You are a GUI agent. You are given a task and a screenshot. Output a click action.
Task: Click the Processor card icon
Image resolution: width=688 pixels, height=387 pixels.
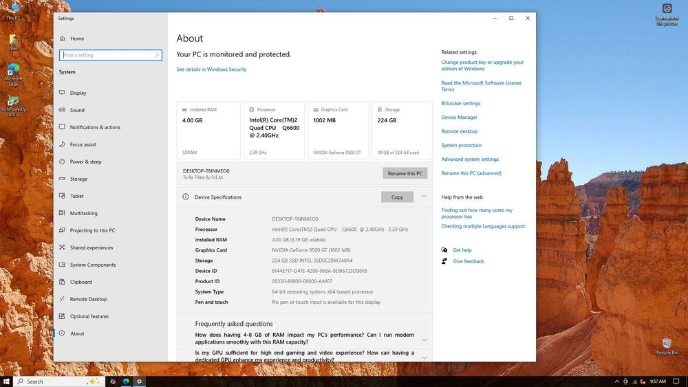[x=251, y=109]
